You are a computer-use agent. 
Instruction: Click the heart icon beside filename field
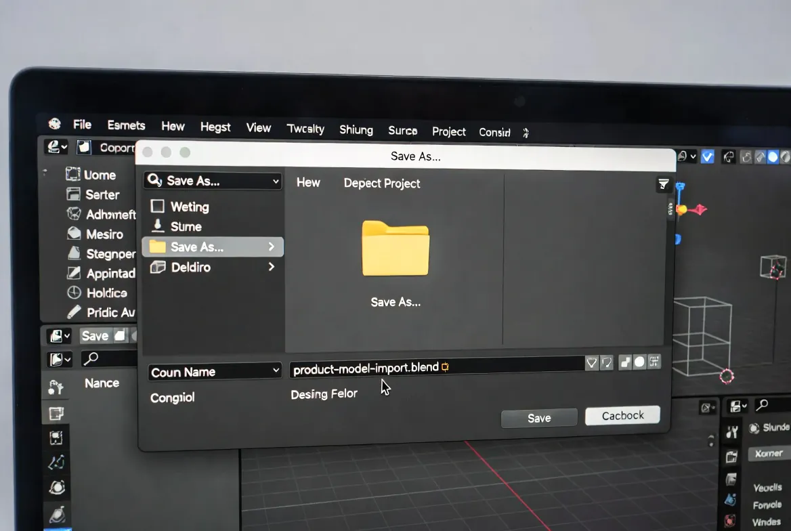click(x=592, y=362)
